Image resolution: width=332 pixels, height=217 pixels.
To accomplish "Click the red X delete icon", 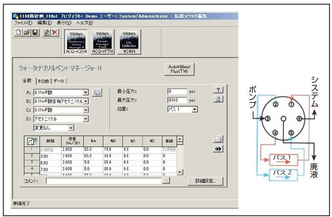I will click(x=55, y=32).
